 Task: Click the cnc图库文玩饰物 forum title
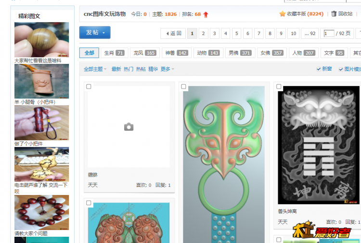coord(105,14)
